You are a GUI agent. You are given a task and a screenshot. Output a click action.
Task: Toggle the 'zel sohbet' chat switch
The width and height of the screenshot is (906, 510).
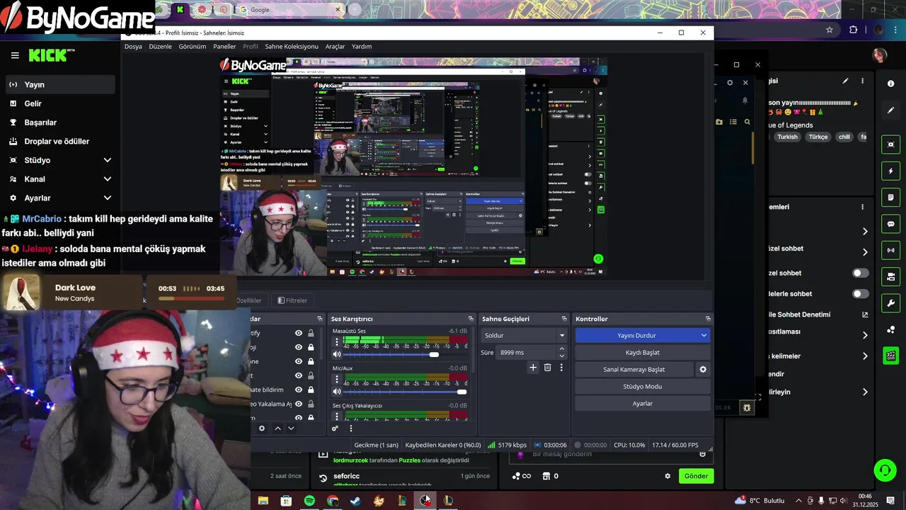click(860, 273)
